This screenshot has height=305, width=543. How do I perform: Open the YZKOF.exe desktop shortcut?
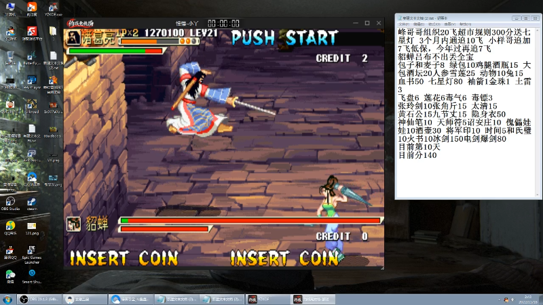click(53, 9)
